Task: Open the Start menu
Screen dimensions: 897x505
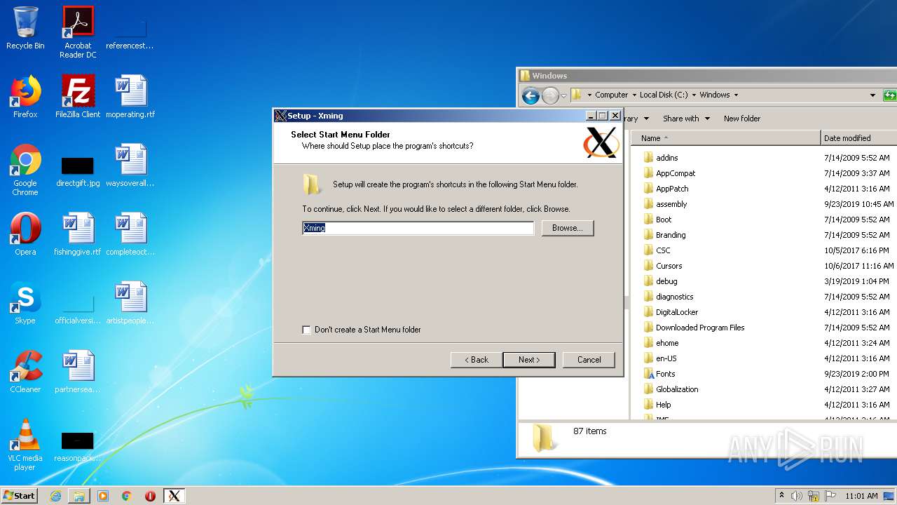Action: pyautogui.click(x=19, y=496)
